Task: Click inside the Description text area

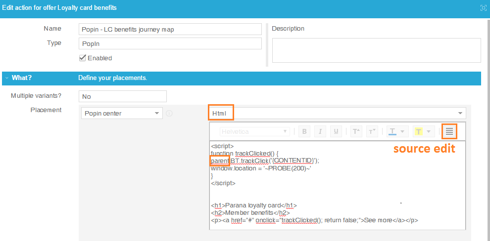Action: 376,50
